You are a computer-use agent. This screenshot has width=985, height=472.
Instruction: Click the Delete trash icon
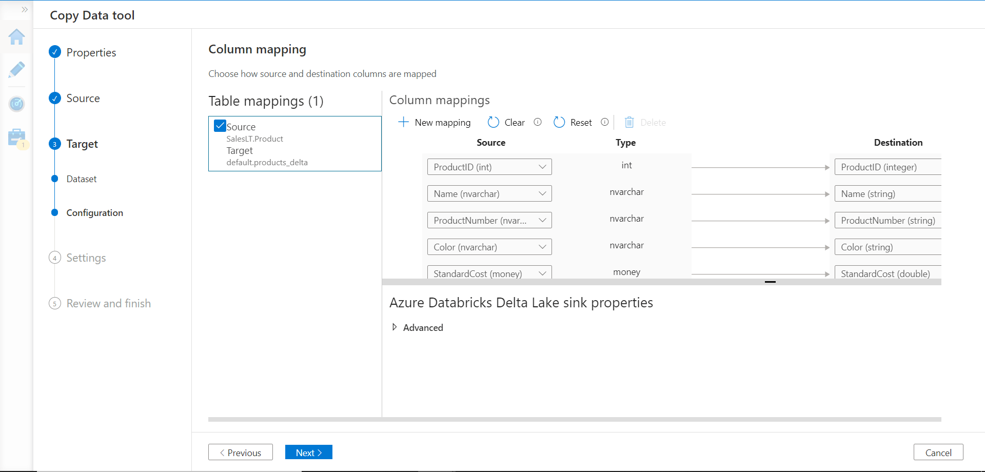630,122
